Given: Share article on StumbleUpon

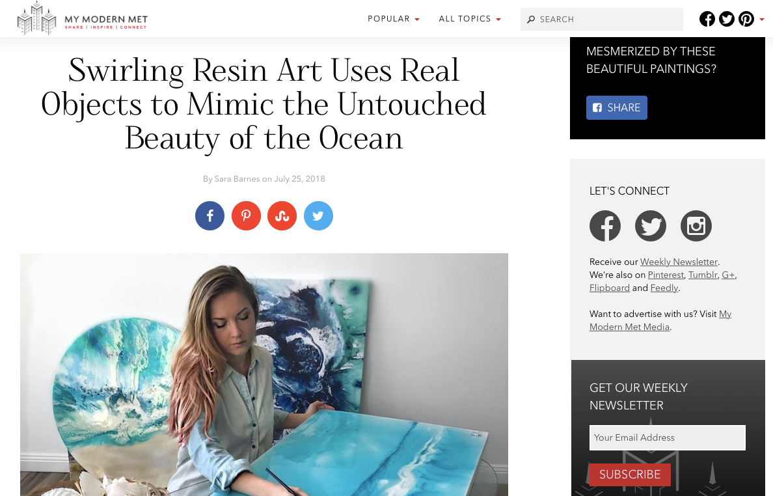Looking at the screenshot, I should click(x=282, y=216).
